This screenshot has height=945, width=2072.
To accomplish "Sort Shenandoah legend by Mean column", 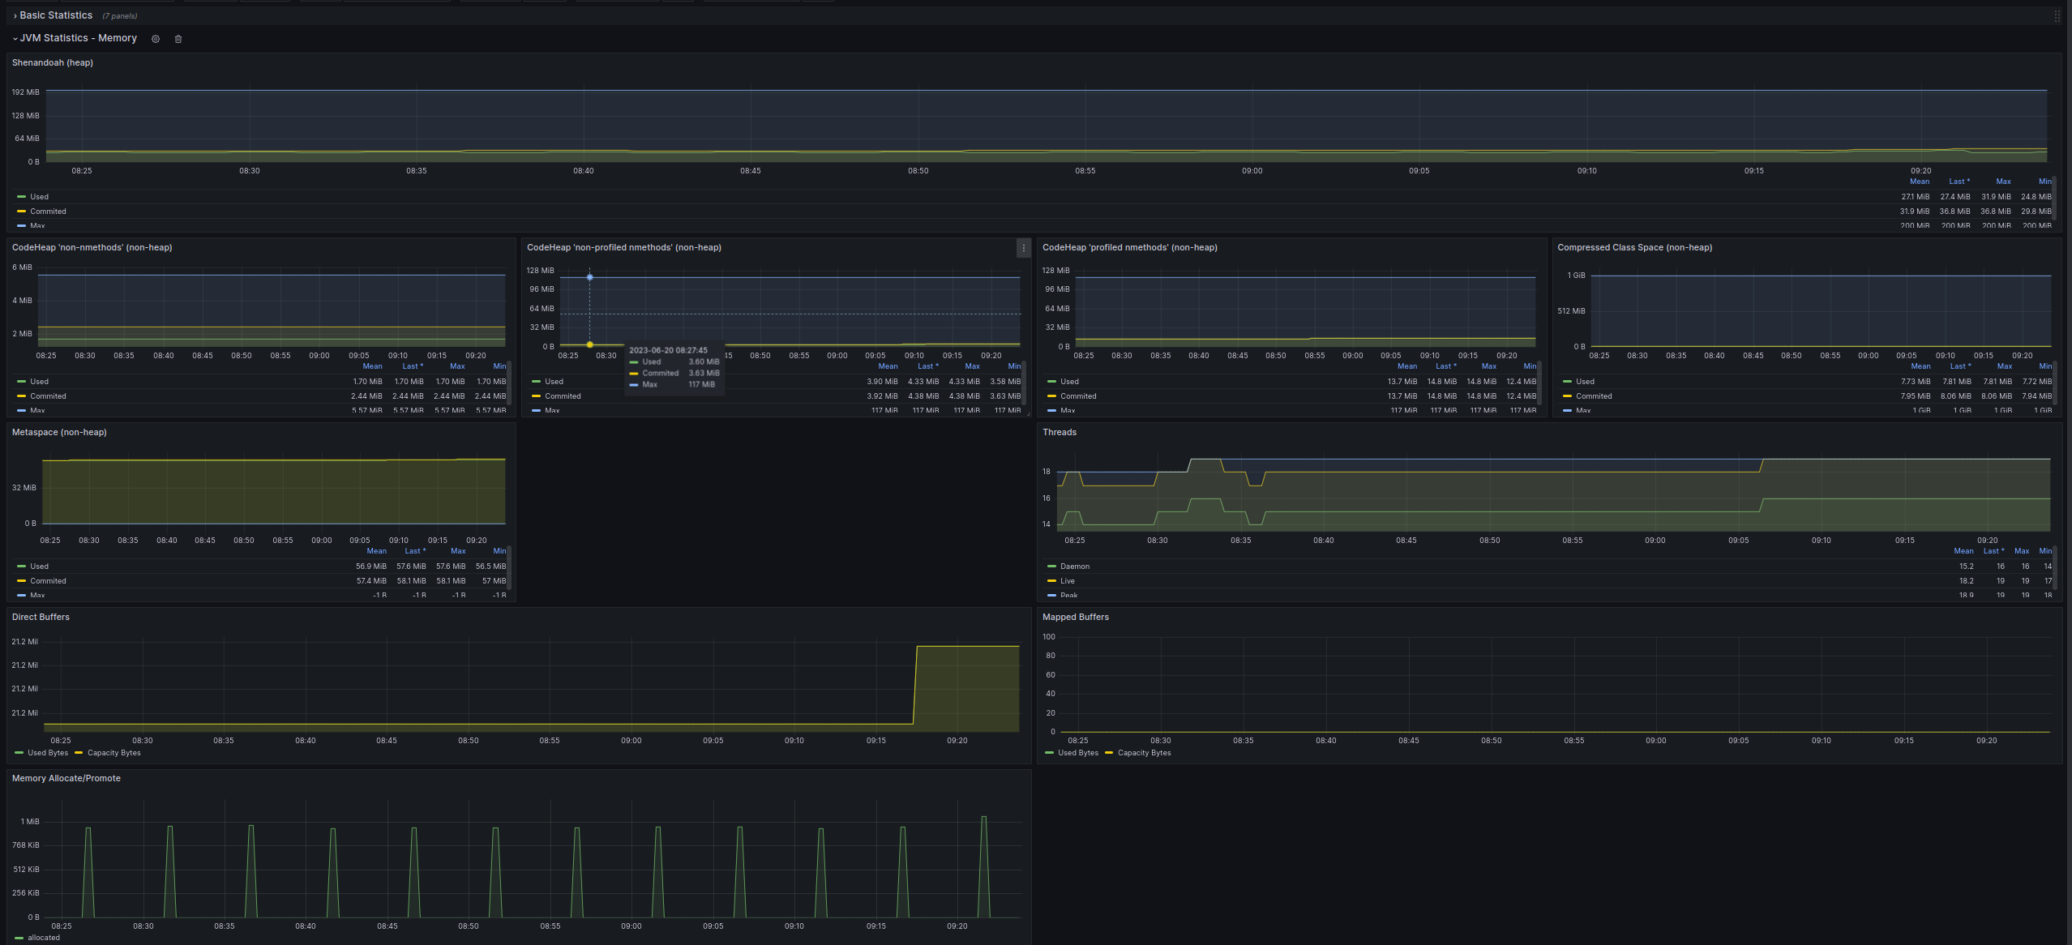I will (x=1919, y=182).
